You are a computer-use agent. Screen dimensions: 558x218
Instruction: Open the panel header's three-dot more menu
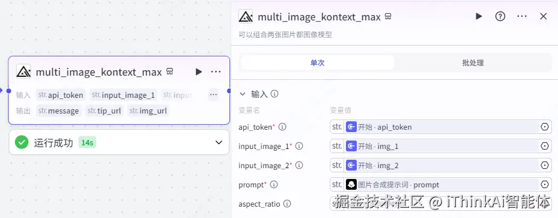coord(522,16)
